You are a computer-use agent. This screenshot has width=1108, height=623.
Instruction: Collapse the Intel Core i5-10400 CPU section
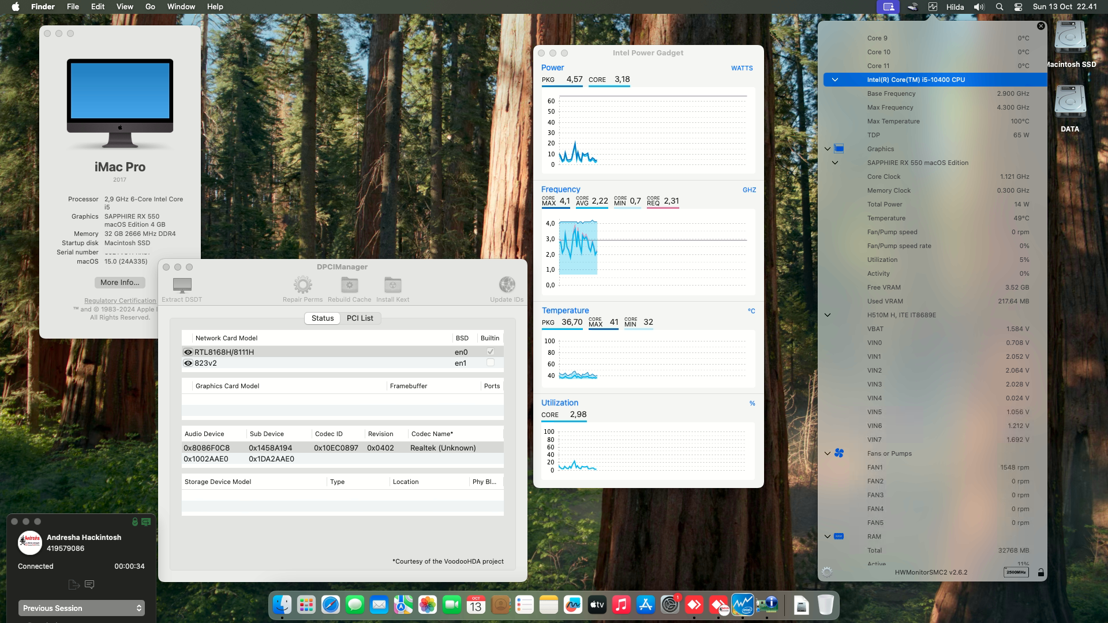click(x=835, y=80)
